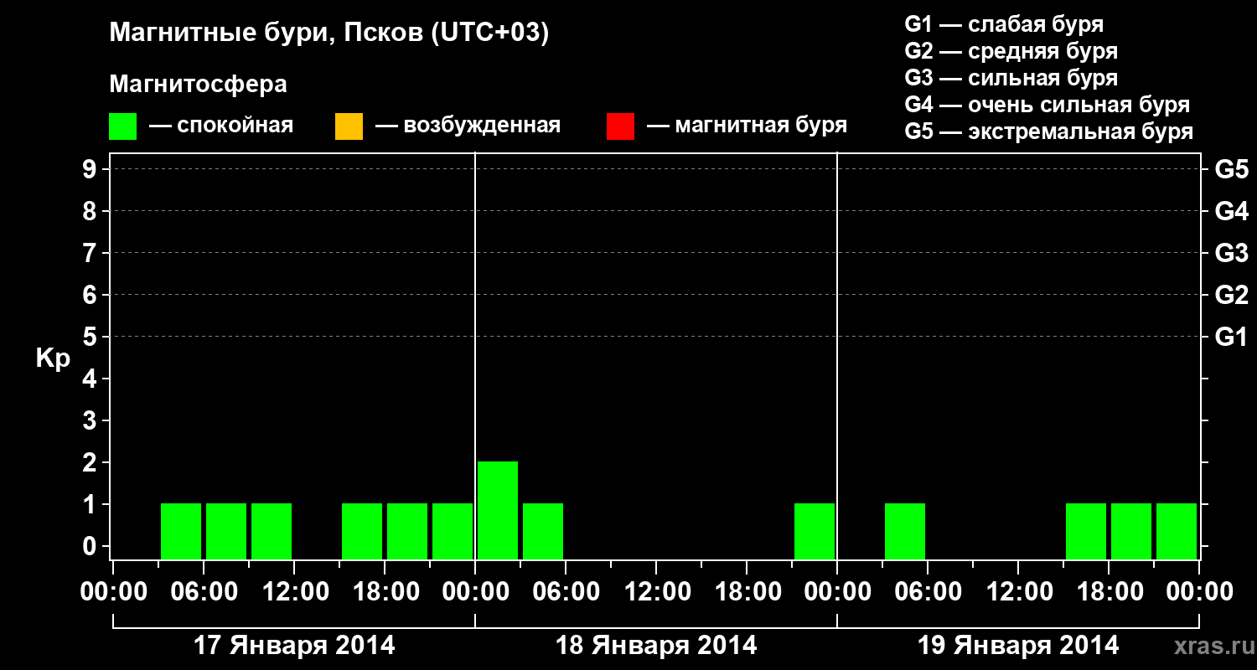
Task: Click the '06:00' tick label under 19 January
Action: [928, 591]
